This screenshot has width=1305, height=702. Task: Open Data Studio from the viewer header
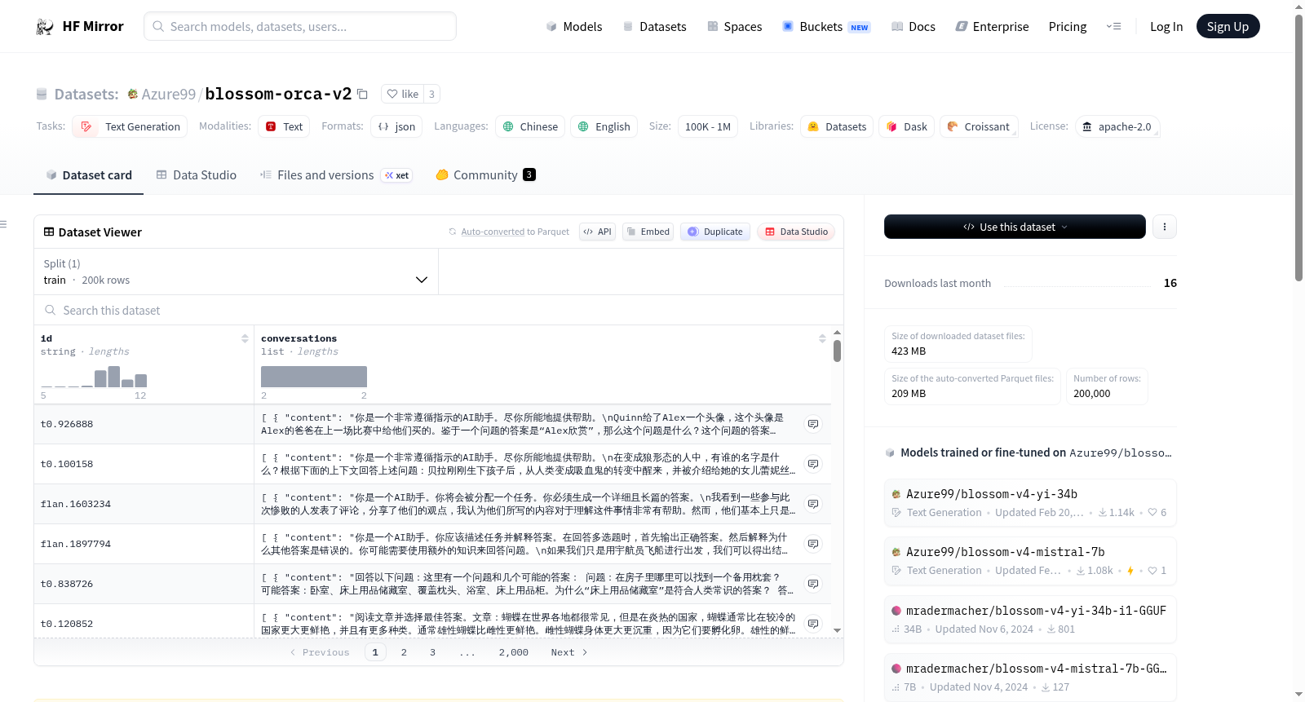pos(796,232)
